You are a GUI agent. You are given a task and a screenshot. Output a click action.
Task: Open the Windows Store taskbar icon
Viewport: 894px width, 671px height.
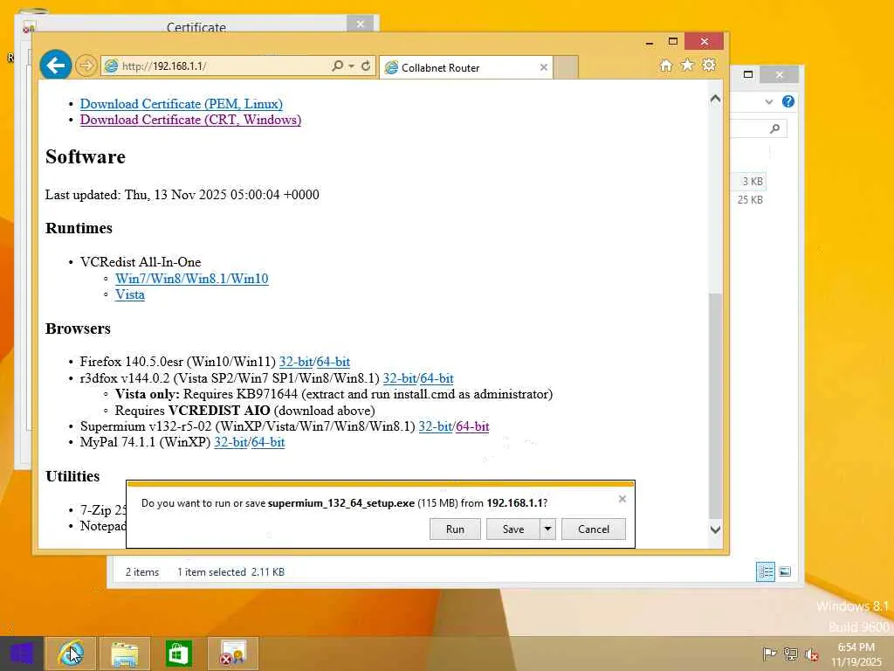178,654
